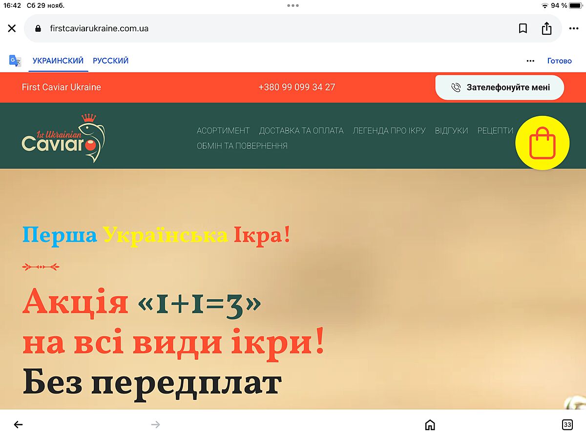
Task: Open browser three-dot menu beside share
Action: 573,28
